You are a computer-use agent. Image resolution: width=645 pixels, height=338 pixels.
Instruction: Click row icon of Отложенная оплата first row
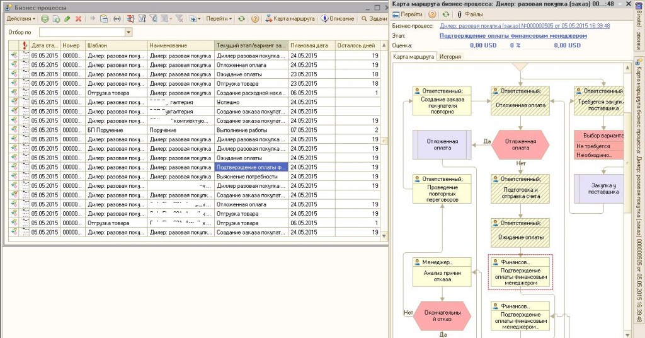(14, 64)
